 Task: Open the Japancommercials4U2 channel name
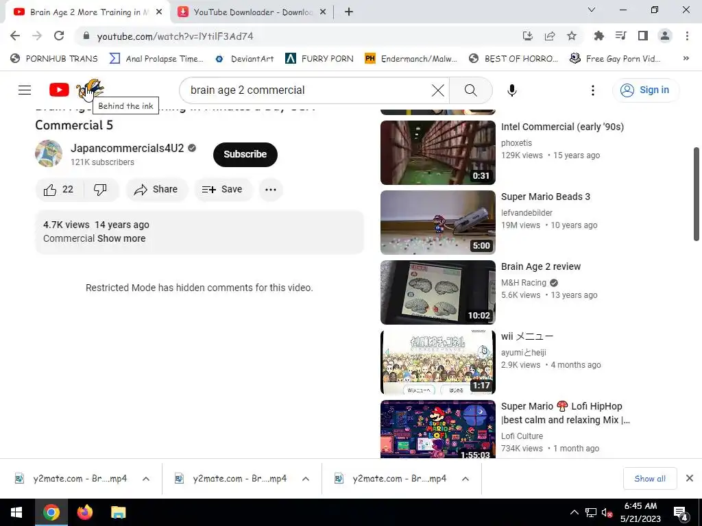(127, 148)
